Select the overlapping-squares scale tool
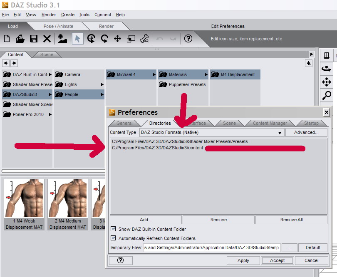Screen dimensions: 337x277 click(131, 39)
